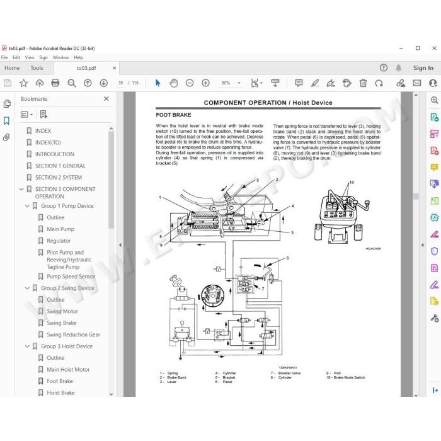
Task: Open the File menu
Action: 4,57
